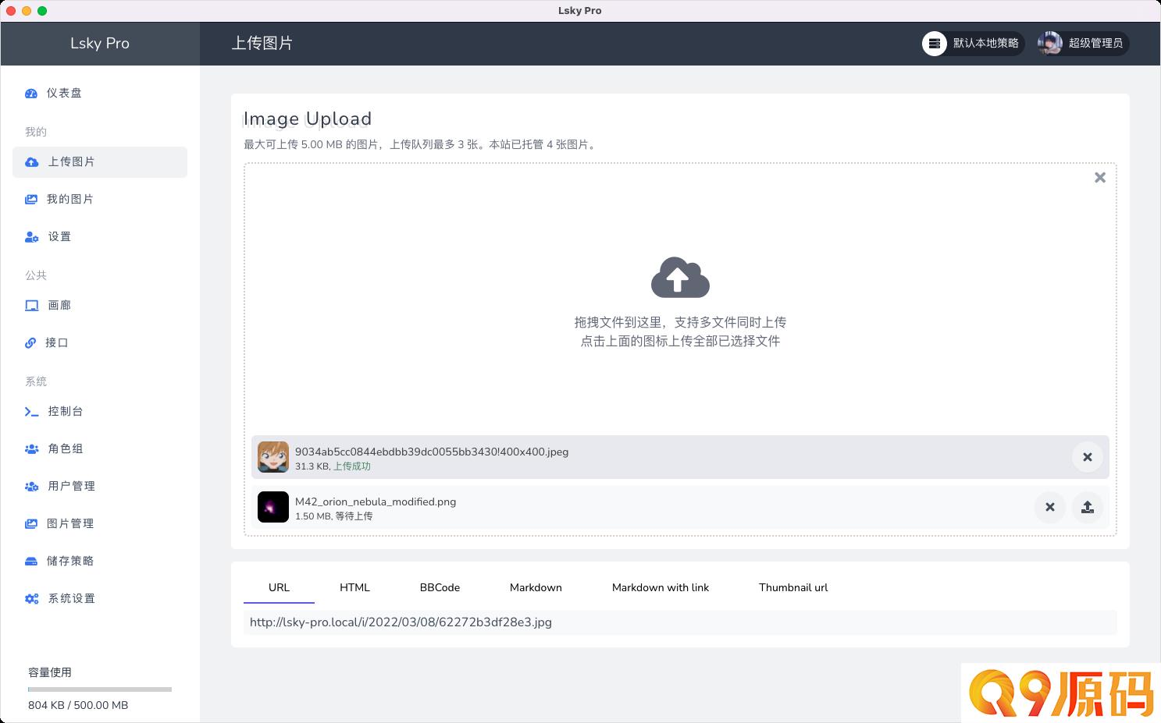Viewport: 1161px width, 723px height.
Task: Click the 等待上传 status text
Action: [x=354, y=516]
